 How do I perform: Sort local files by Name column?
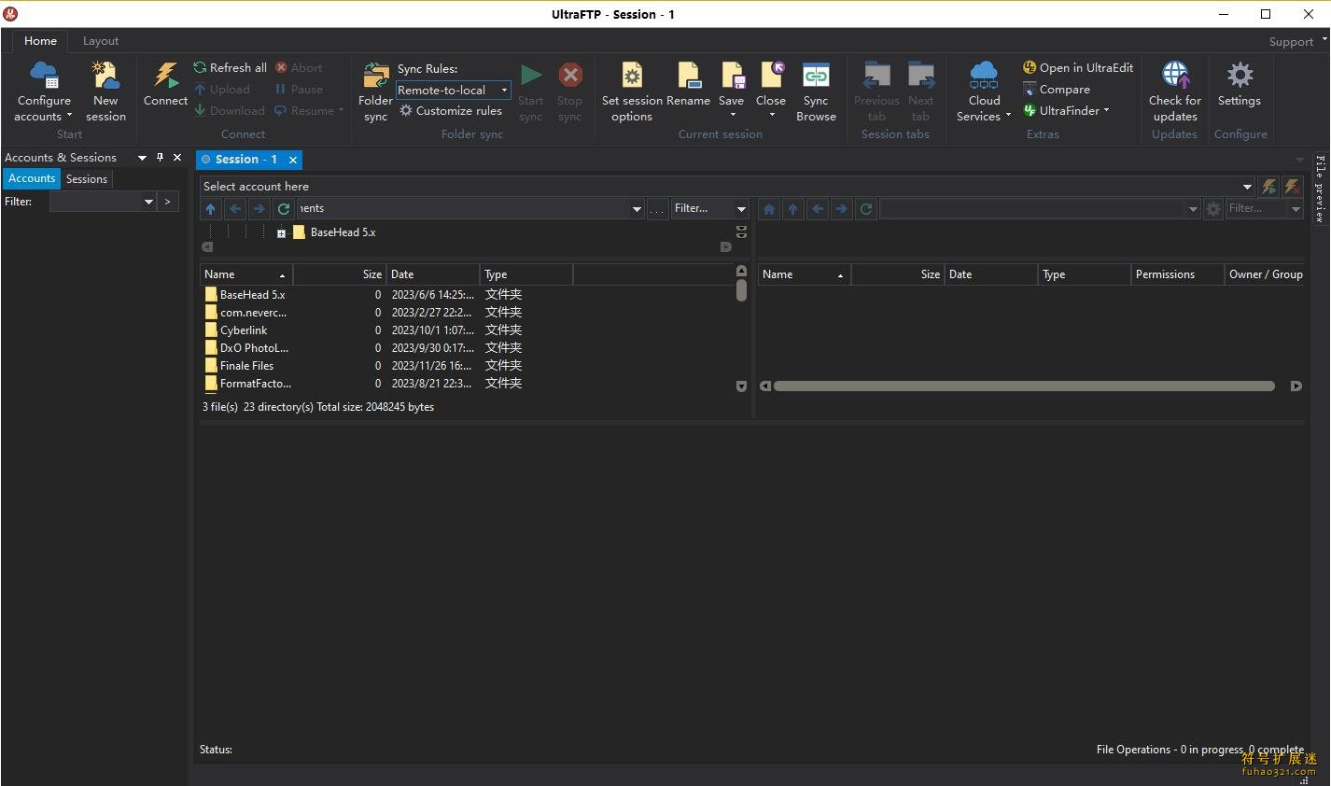[x=246, y=274]
